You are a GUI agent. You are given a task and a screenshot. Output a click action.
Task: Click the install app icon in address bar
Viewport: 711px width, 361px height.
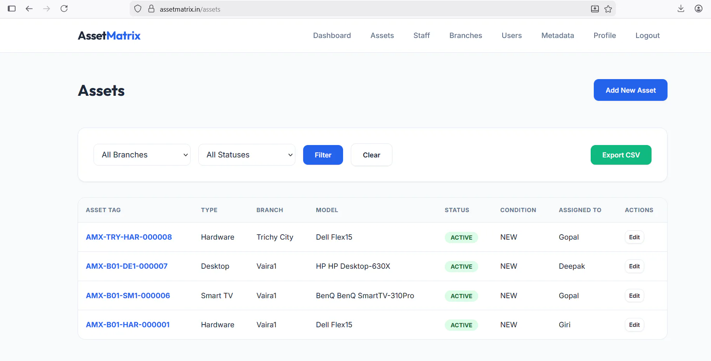(x=595, y=9)
